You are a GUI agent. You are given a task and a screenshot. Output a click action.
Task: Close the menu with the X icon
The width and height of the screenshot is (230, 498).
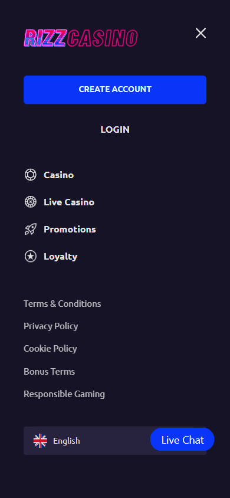pos(201,33)
